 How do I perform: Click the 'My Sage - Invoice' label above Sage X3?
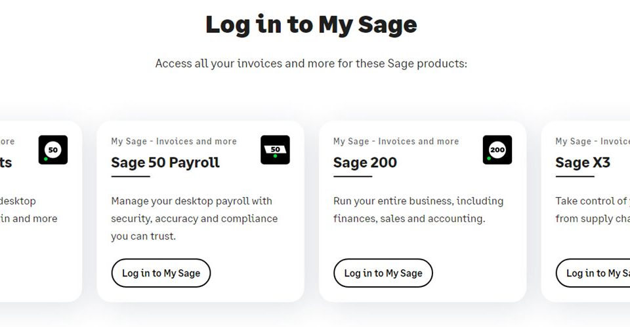click(x=593, y=142)
